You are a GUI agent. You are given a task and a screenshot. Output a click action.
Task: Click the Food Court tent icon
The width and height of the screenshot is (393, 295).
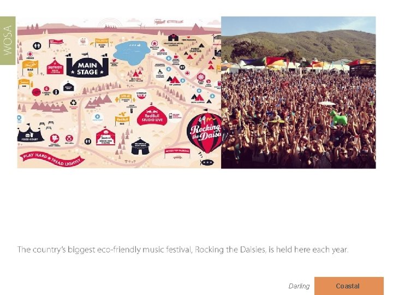pos(30,133)
